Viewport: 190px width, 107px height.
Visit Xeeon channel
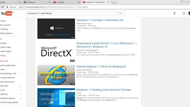coord(79,93)
